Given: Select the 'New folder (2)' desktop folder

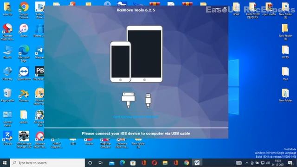Looking at the screenshot, I should pyautogui.click(x=138, y=143).
